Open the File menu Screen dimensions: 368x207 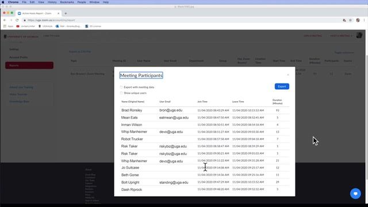[x=24, y=2]
